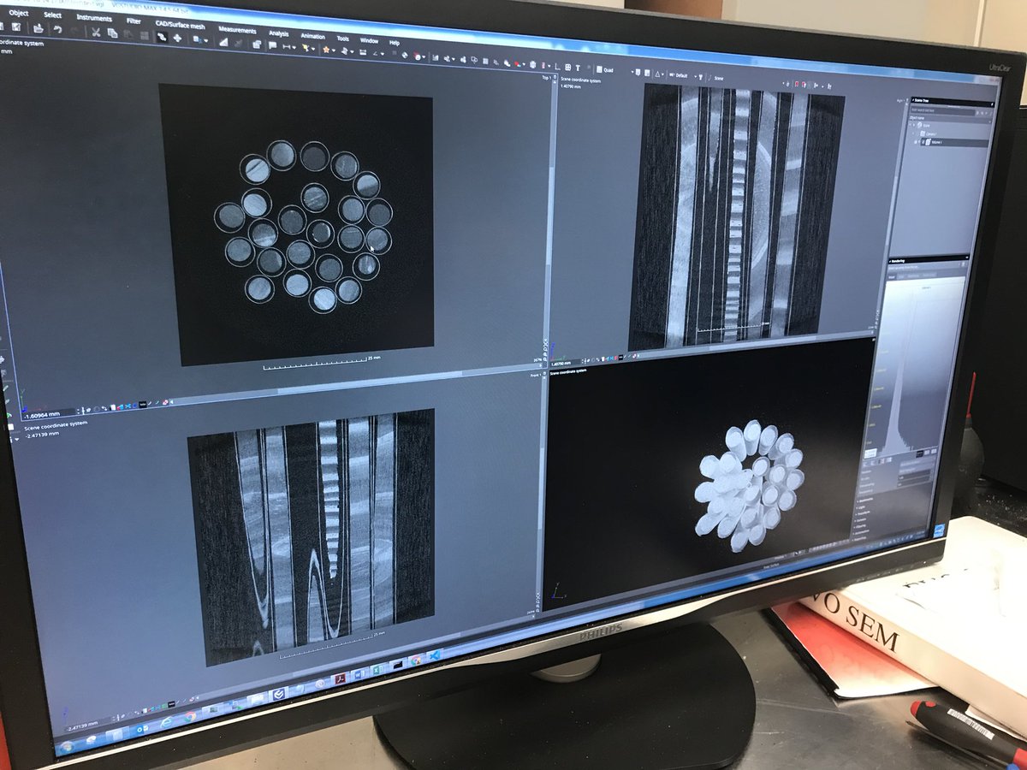Open the Animation menu
Screen dimensions: 1027x770
312,36
